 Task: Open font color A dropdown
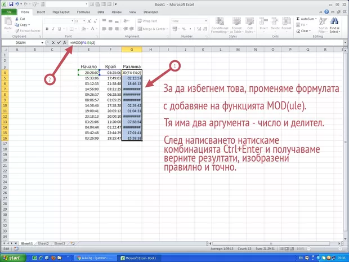tap(96, 29)
